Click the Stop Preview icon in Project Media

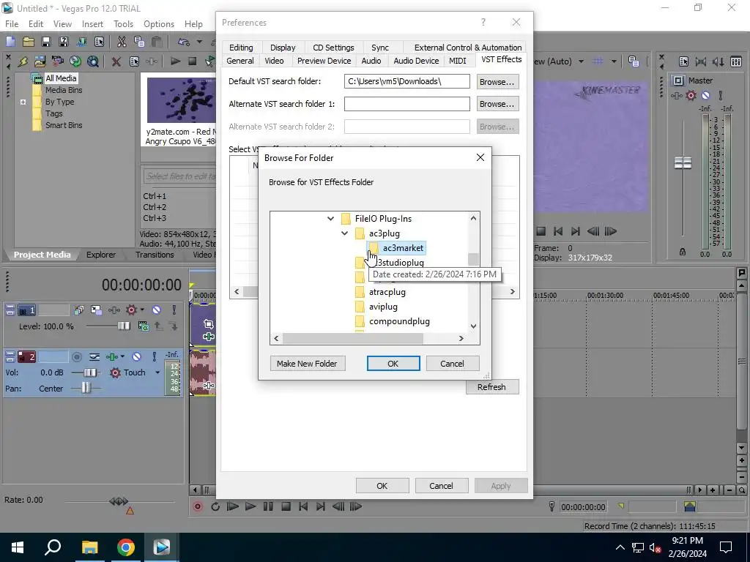pyautogui.click(x=193, y=61)
